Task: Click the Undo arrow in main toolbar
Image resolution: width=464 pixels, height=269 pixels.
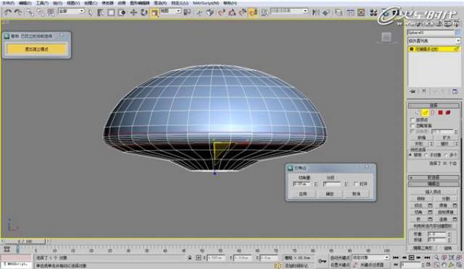Action: (8, 12)
